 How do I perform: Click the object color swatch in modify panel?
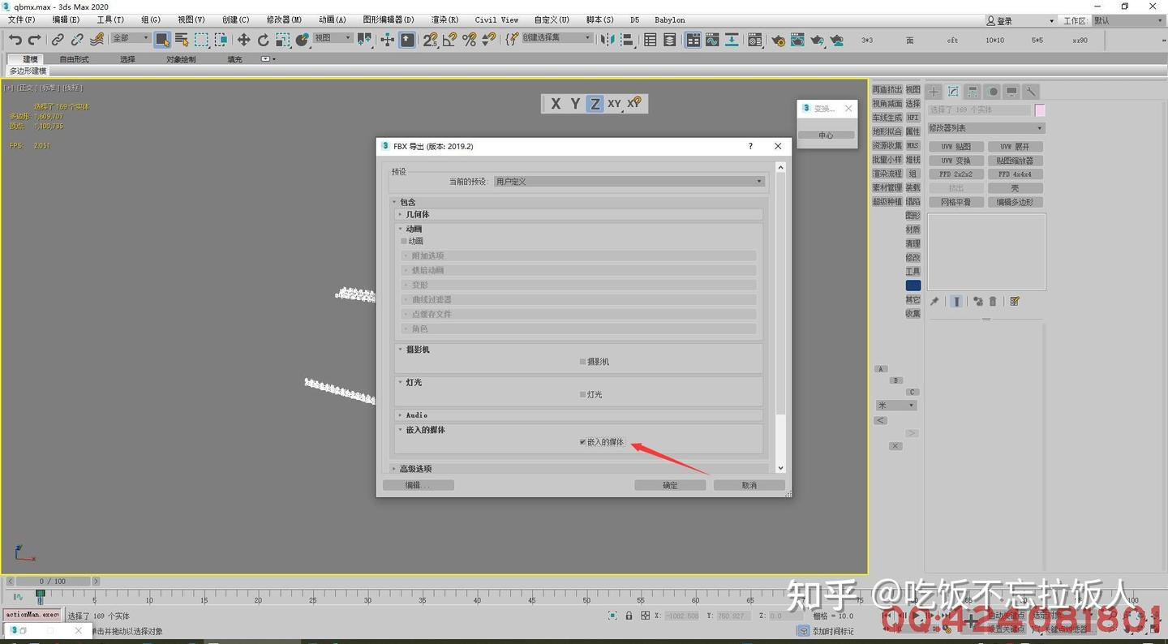coord(1041,109)
